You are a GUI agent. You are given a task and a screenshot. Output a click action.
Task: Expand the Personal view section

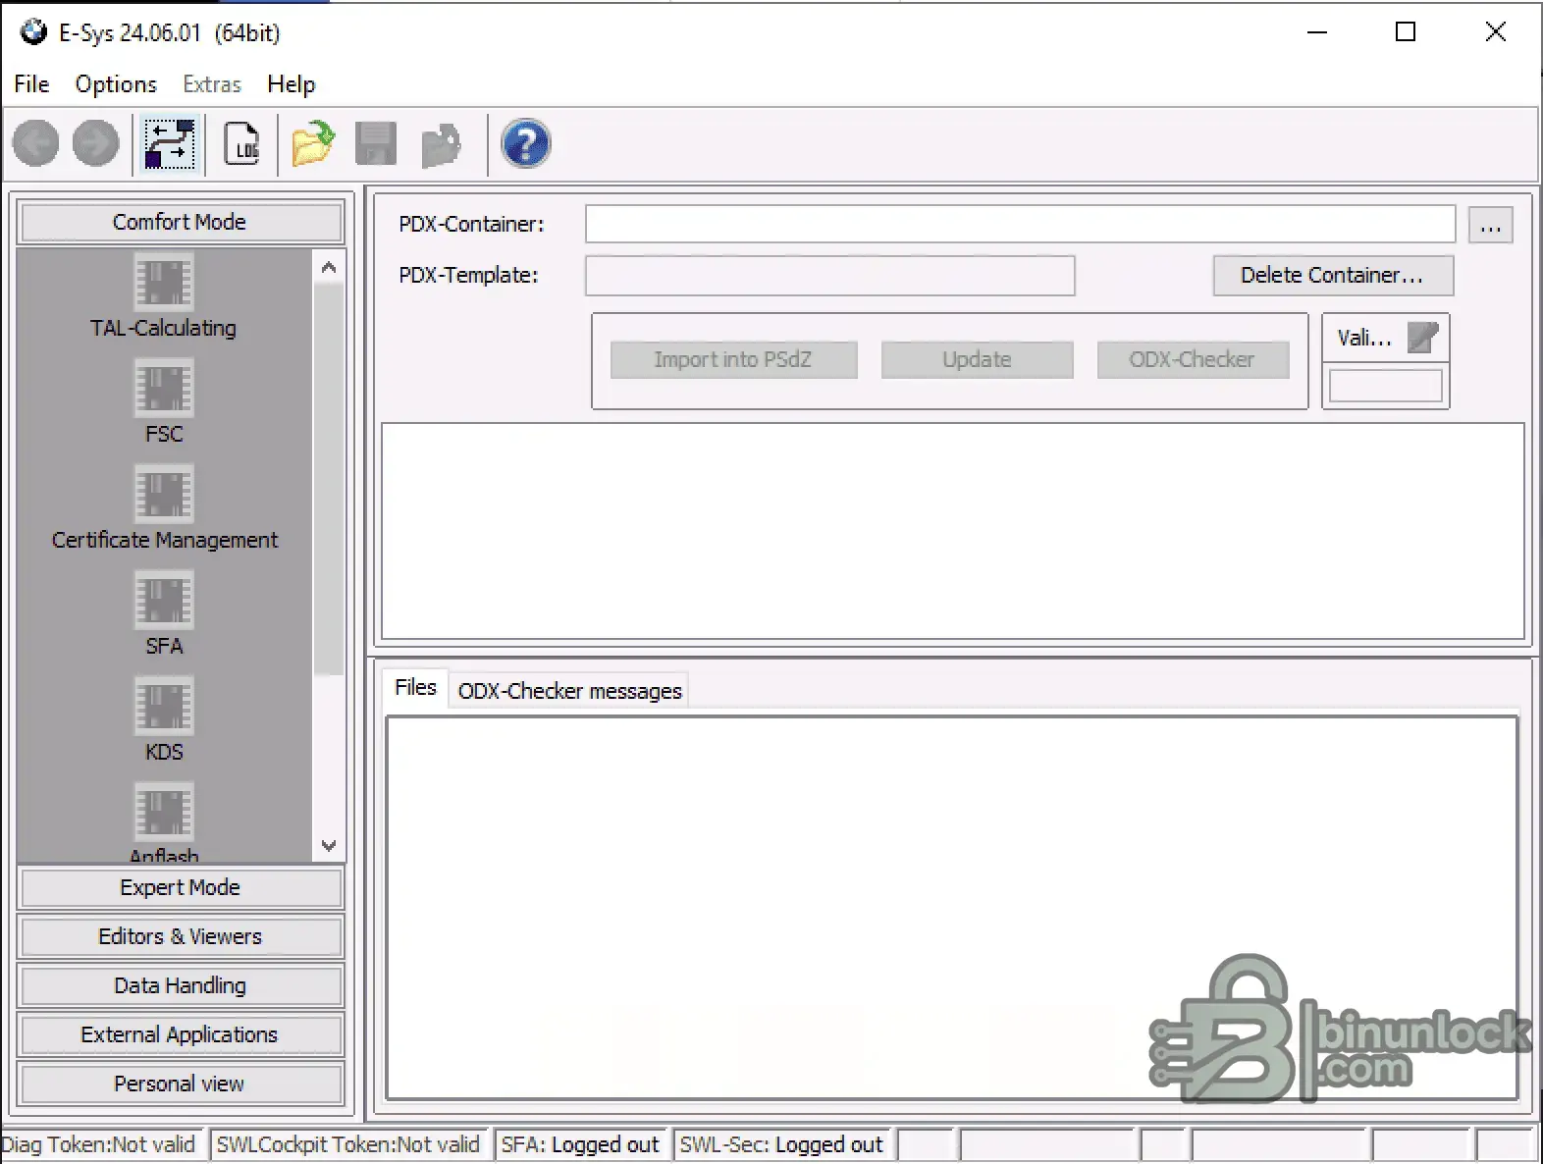pyautogui.click(x=181, y=1084)
